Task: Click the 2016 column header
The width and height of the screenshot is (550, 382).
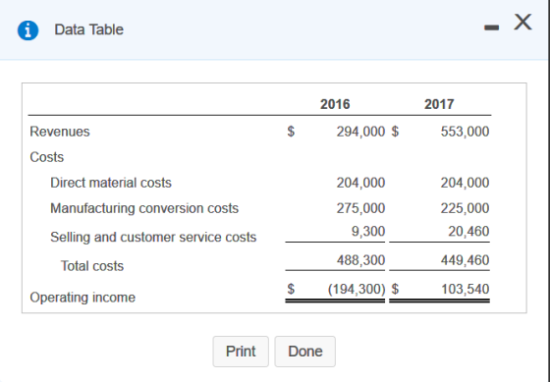Action: 335,104
